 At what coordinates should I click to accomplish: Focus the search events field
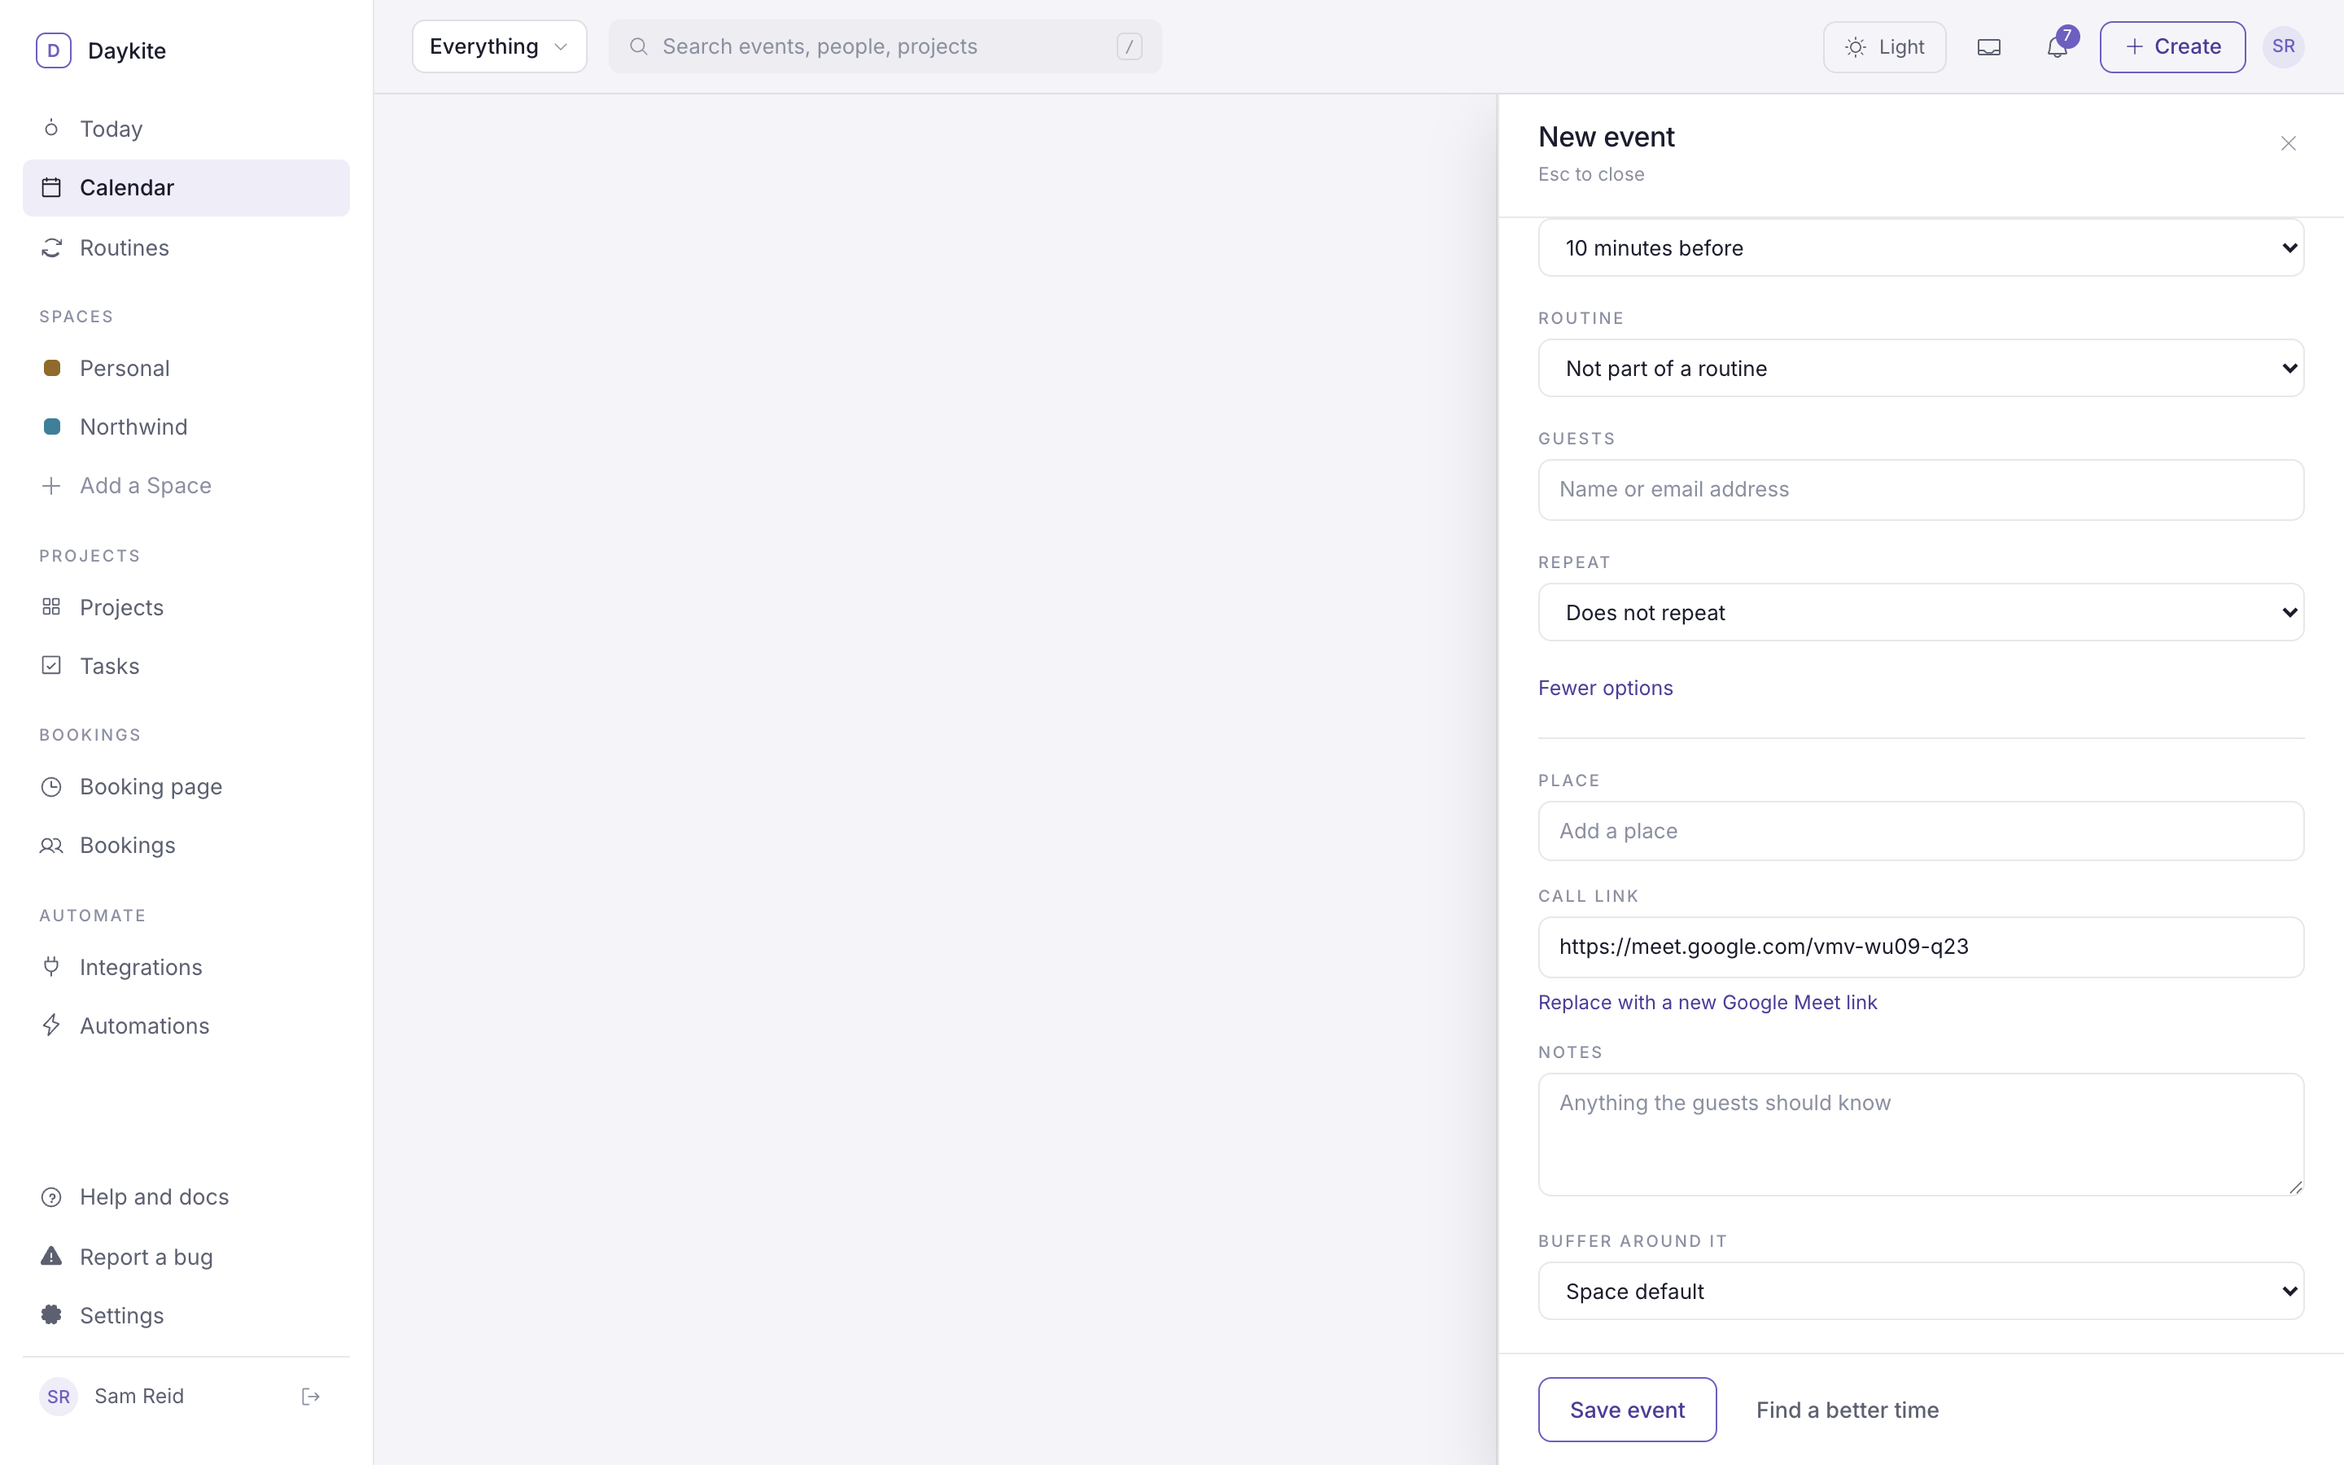tap(886, 46)
